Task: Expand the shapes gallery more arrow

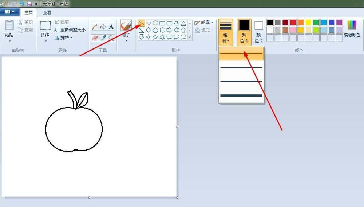Action: 190,37
